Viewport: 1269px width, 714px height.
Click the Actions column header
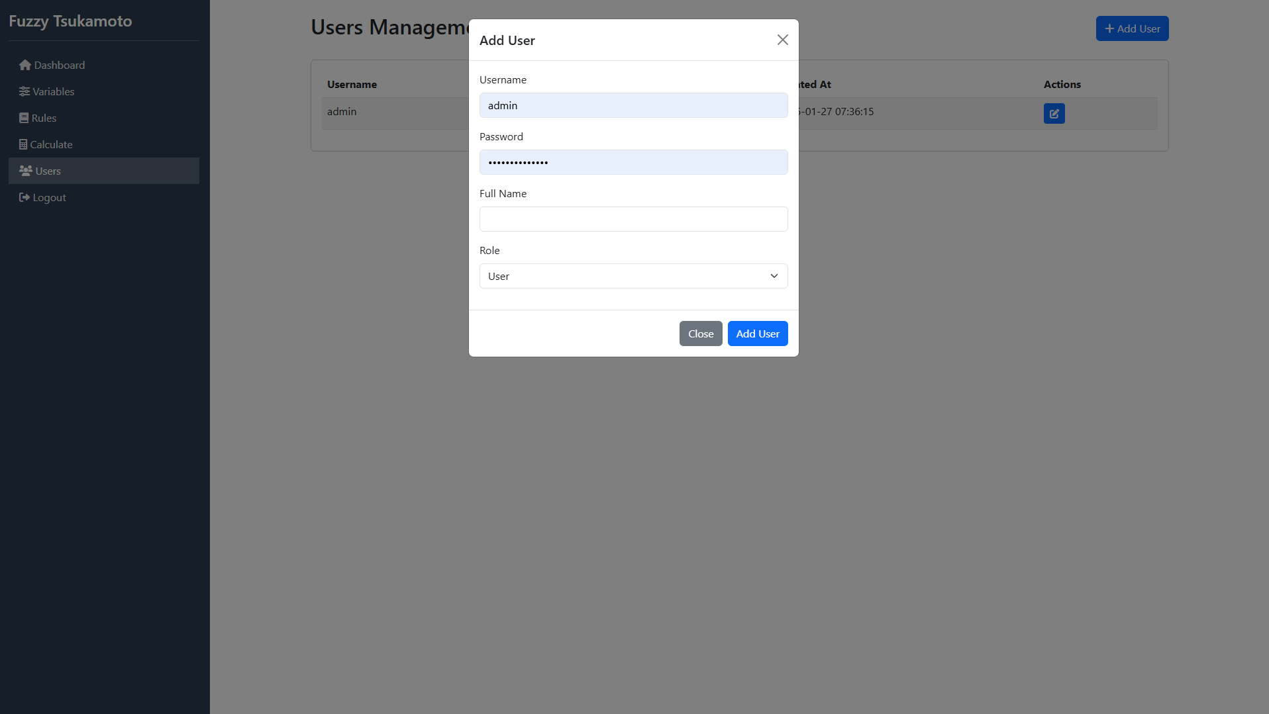click(x=1062, y=84)
